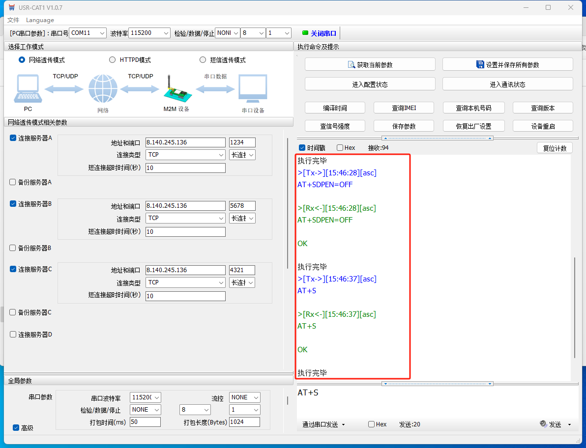Image resolution: width=586 pixels, height=448 pixels.
Task: Open the 文件 menu
Action: point(13,20)
